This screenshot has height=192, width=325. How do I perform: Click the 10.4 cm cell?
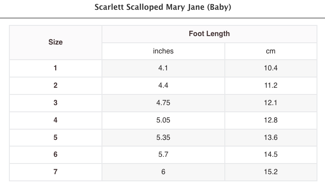pyautogui.click(x=271, y=68)
